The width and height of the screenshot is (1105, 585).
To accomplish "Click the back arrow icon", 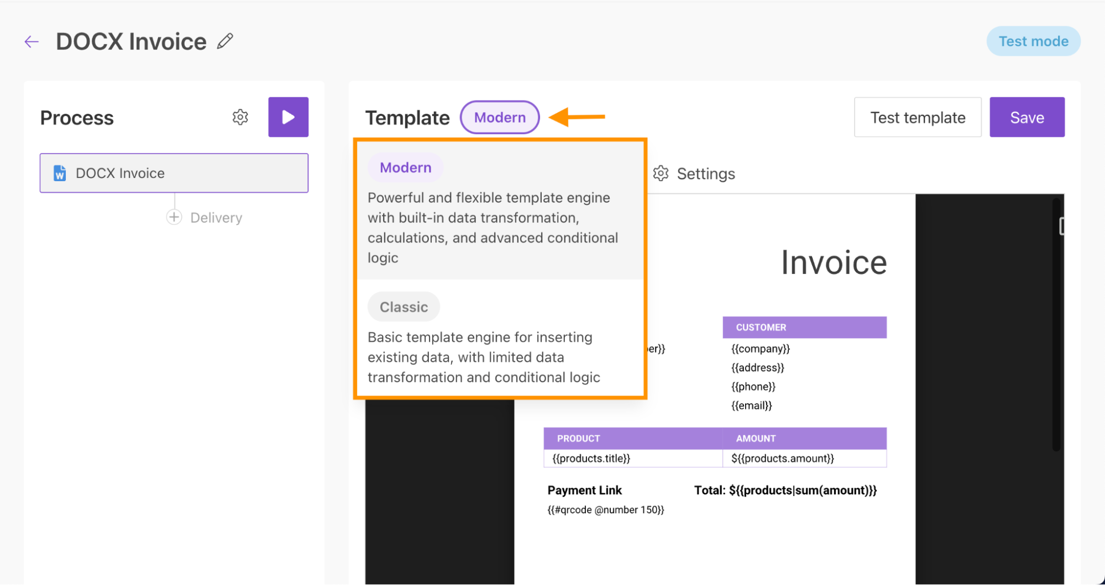I will click(32, 41).
